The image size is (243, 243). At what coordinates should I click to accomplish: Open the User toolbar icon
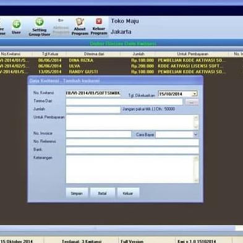coord(16,27)
